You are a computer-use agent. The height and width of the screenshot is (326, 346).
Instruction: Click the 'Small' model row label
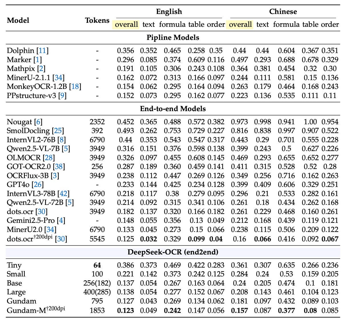(x=16, y=274)
